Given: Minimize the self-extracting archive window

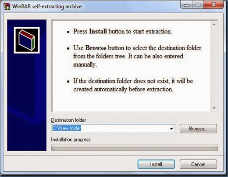Looking at the screenshot, I should click(187, 5).
